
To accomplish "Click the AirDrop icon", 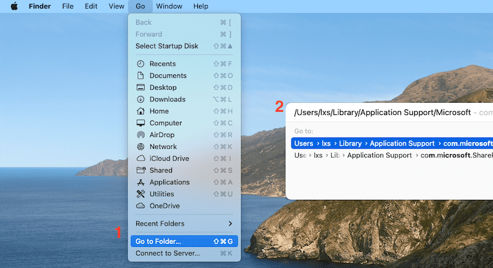I will click(140, 135).
